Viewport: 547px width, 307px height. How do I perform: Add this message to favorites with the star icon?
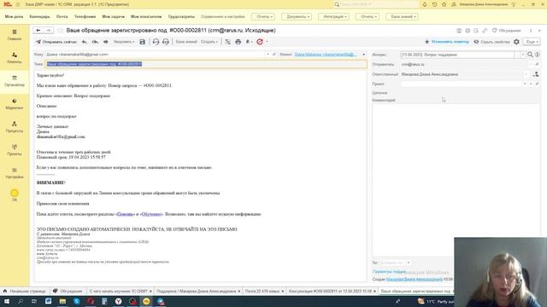60,31
